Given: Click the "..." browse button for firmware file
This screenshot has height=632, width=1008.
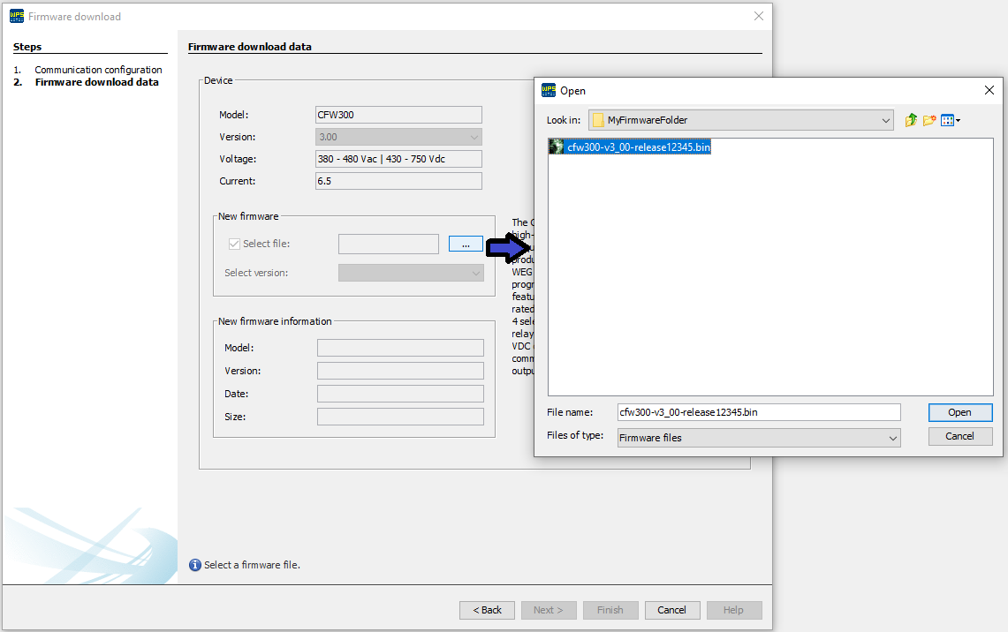Looking at the screenshot, I should tap(466, 244).
